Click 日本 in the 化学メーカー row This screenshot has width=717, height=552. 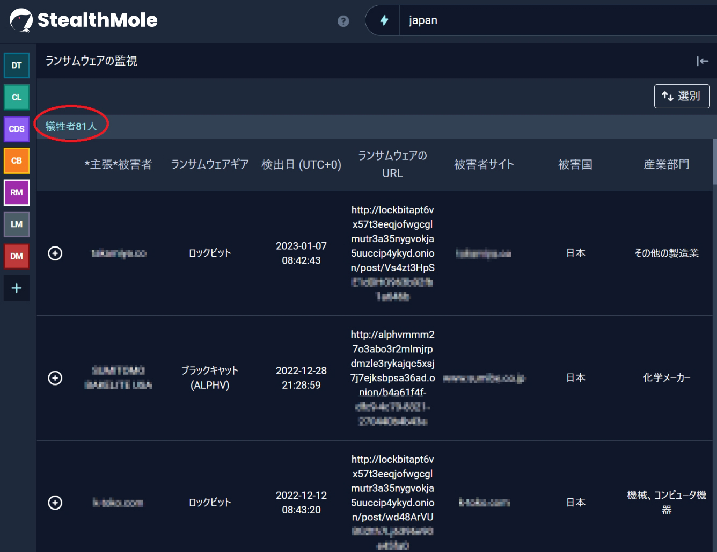tap(575, 378)
